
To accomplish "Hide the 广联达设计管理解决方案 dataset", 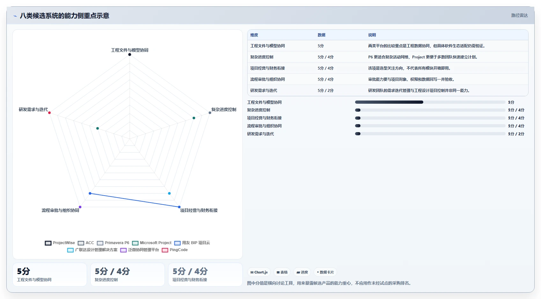I will click(93, 250).
